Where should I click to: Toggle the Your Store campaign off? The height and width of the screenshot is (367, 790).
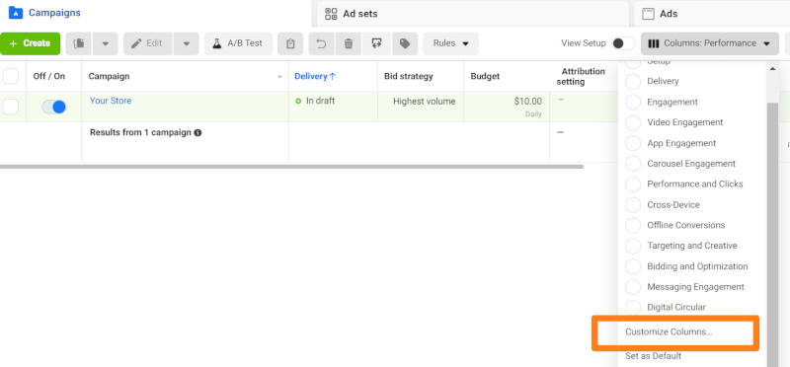[x=54, y=107]
